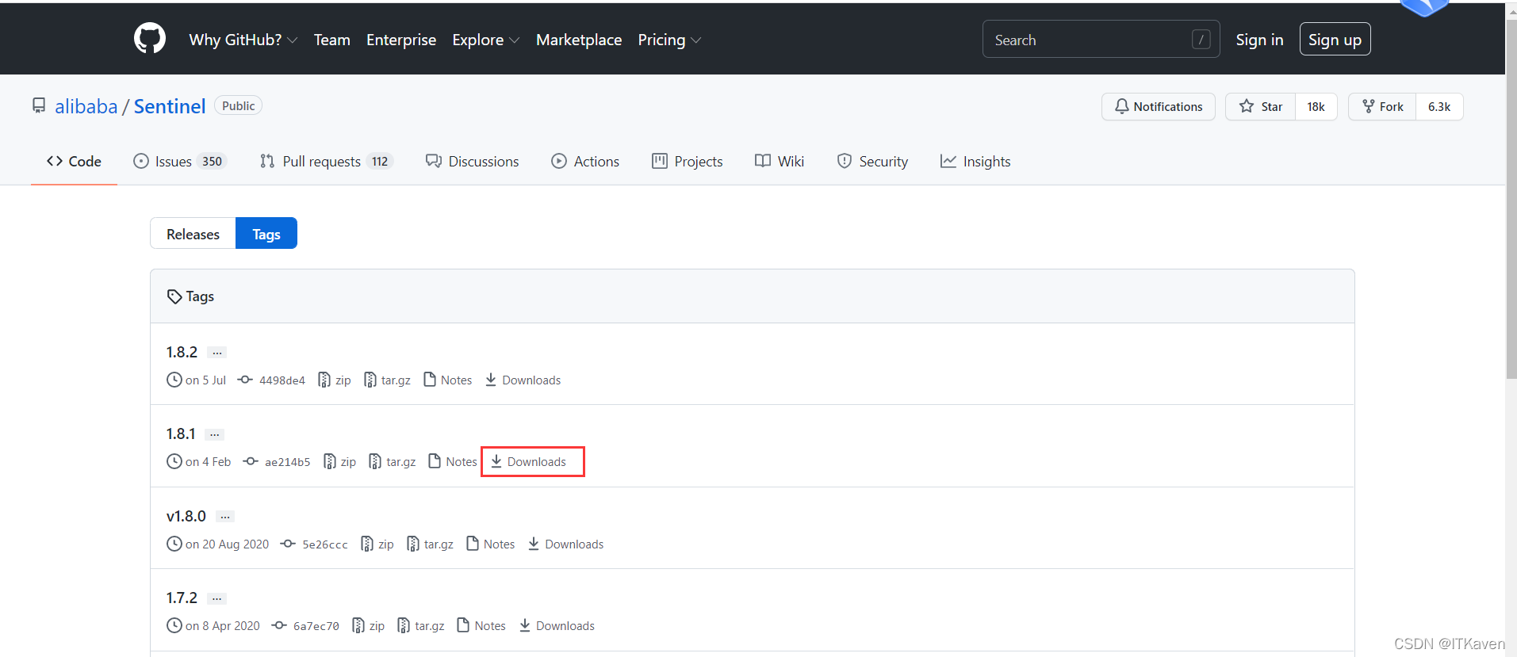Screen dimensions: 1517x657
Task: Click the Sign in link
Action: [x=1259, y=40]
